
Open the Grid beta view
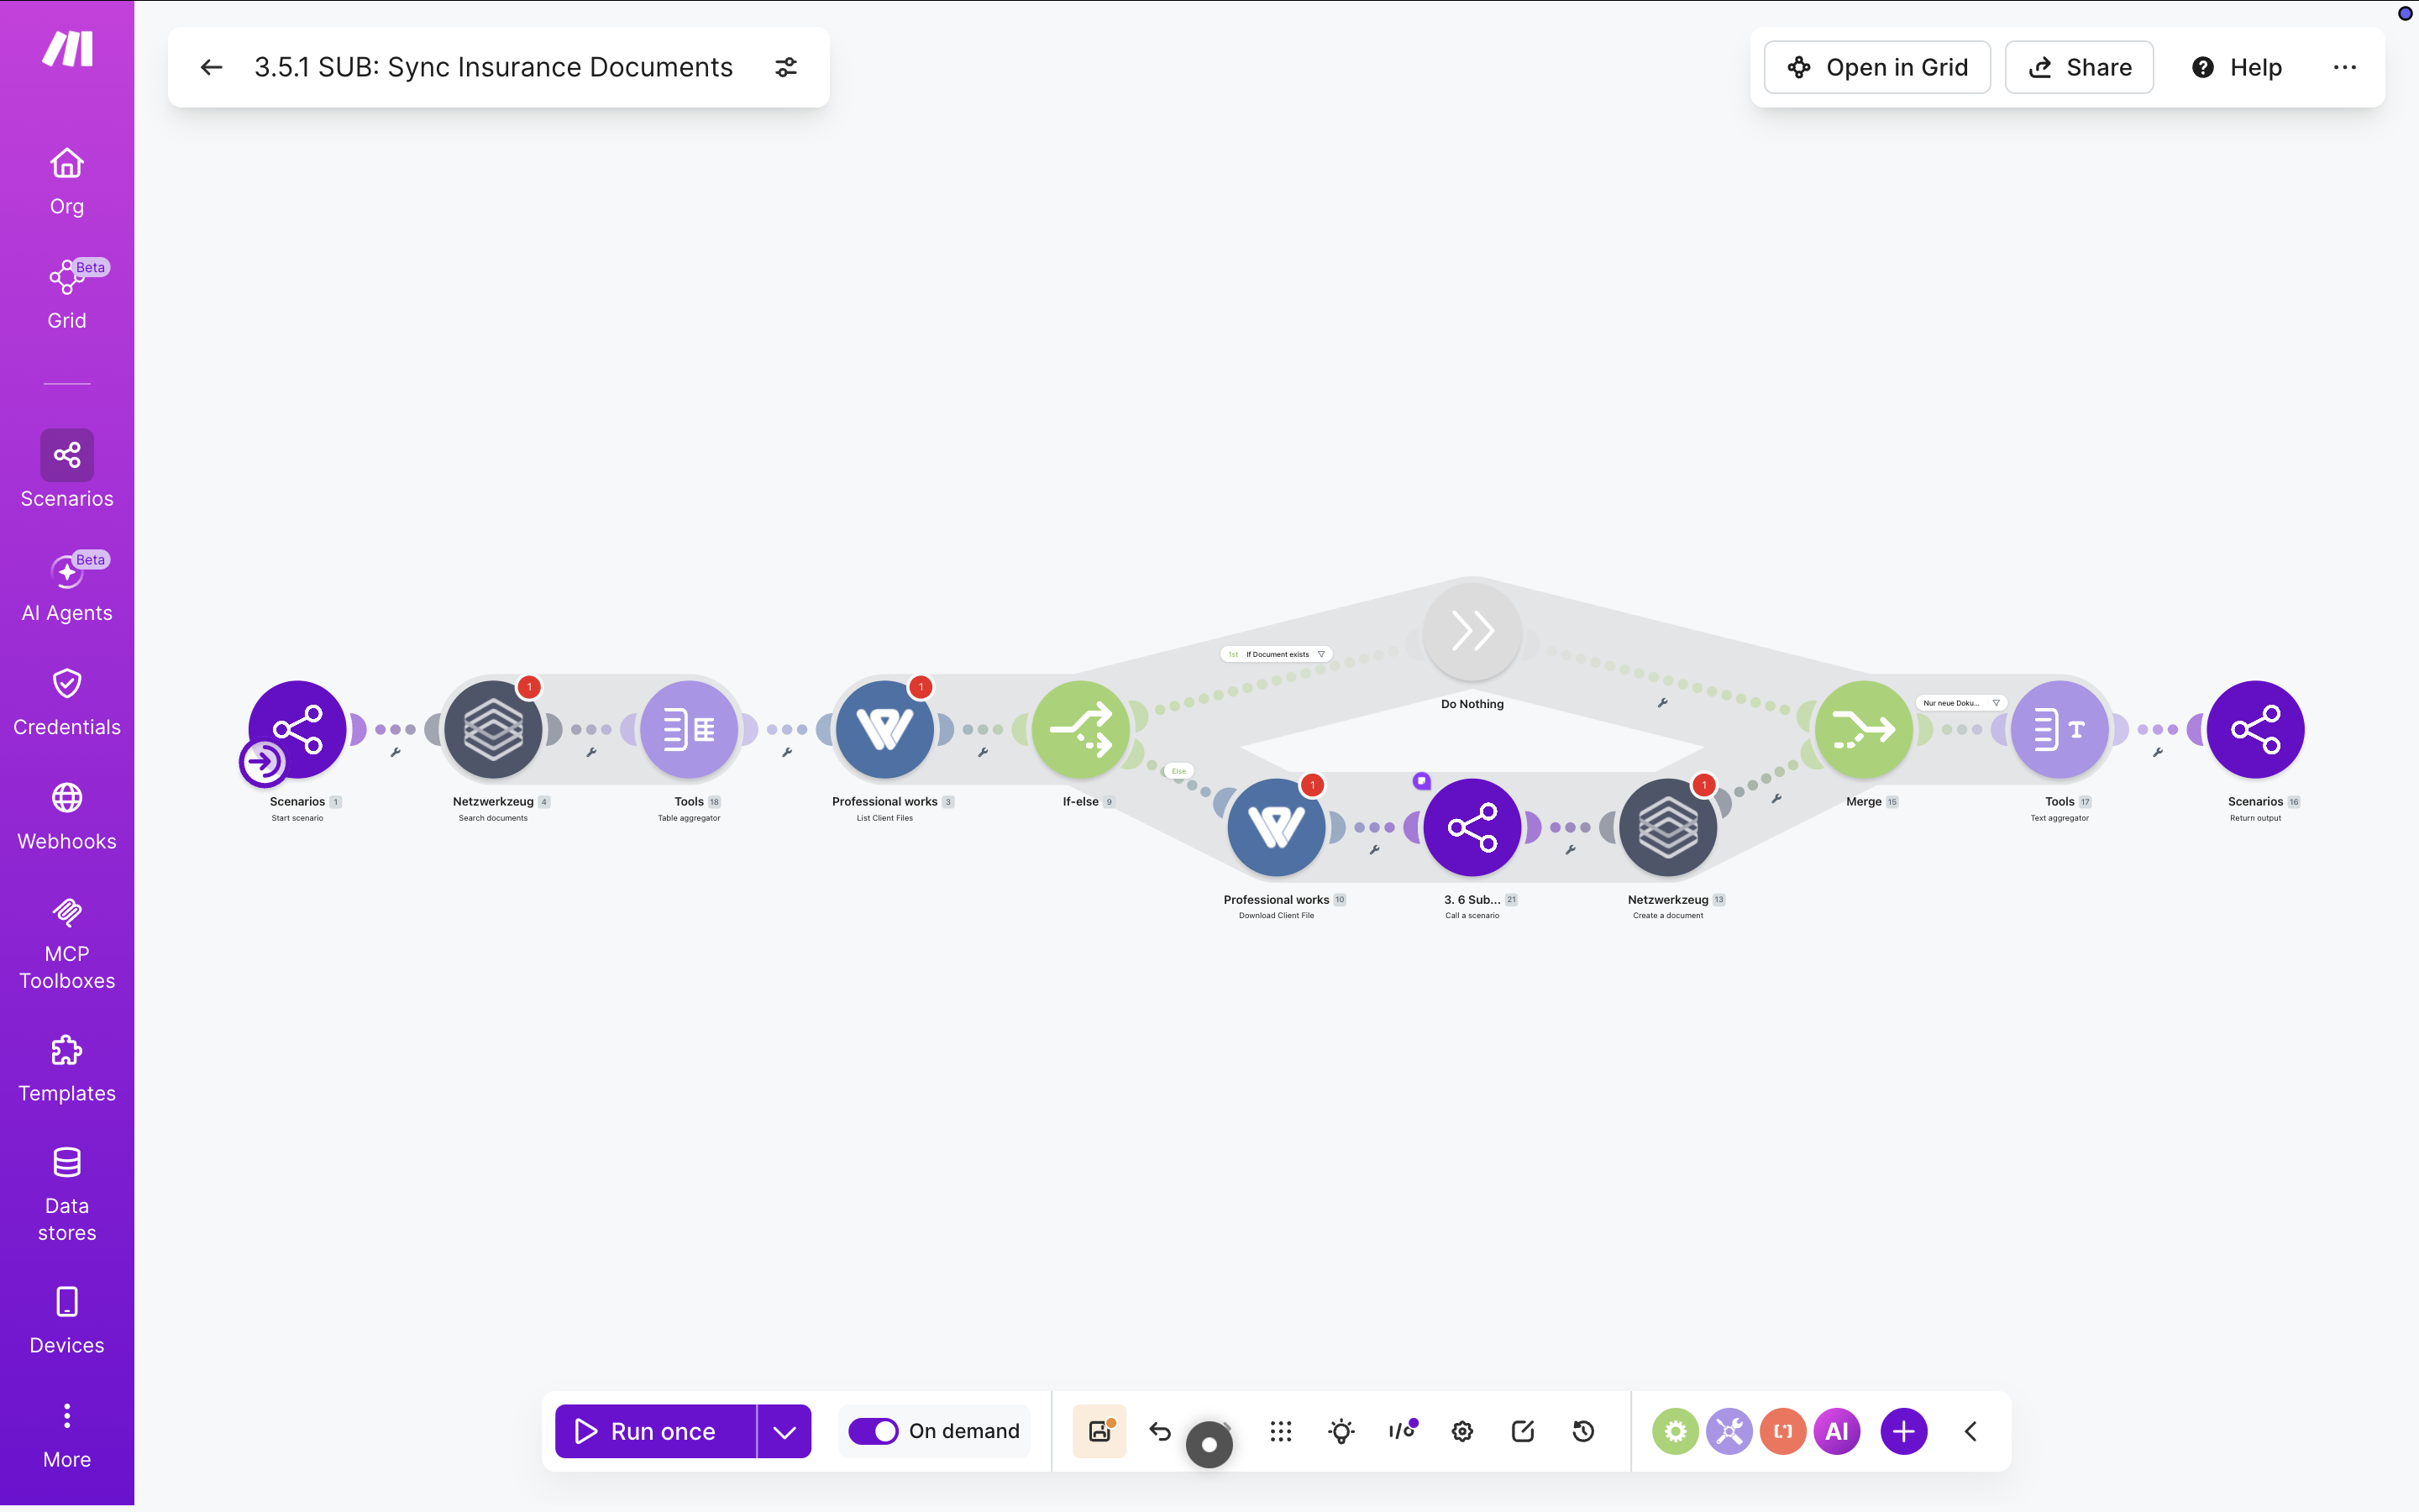(x=67, y=295)
